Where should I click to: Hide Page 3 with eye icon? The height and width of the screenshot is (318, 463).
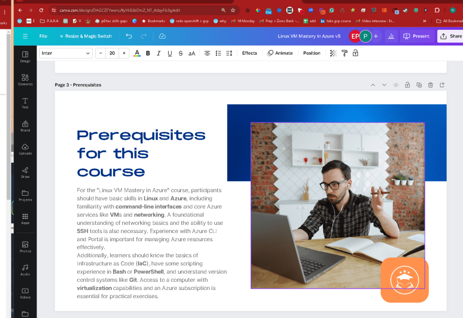coord(396,85)
